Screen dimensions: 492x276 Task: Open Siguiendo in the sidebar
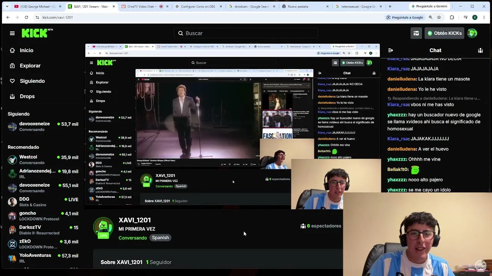32,81
